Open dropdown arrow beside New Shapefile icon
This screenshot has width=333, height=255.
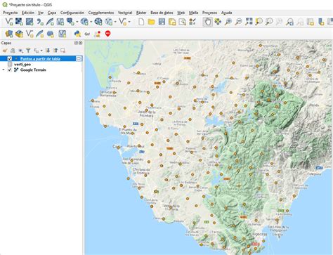[129, 22]
